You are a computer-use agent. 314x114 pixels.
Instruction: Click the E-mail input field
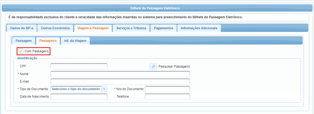(120, 82)
